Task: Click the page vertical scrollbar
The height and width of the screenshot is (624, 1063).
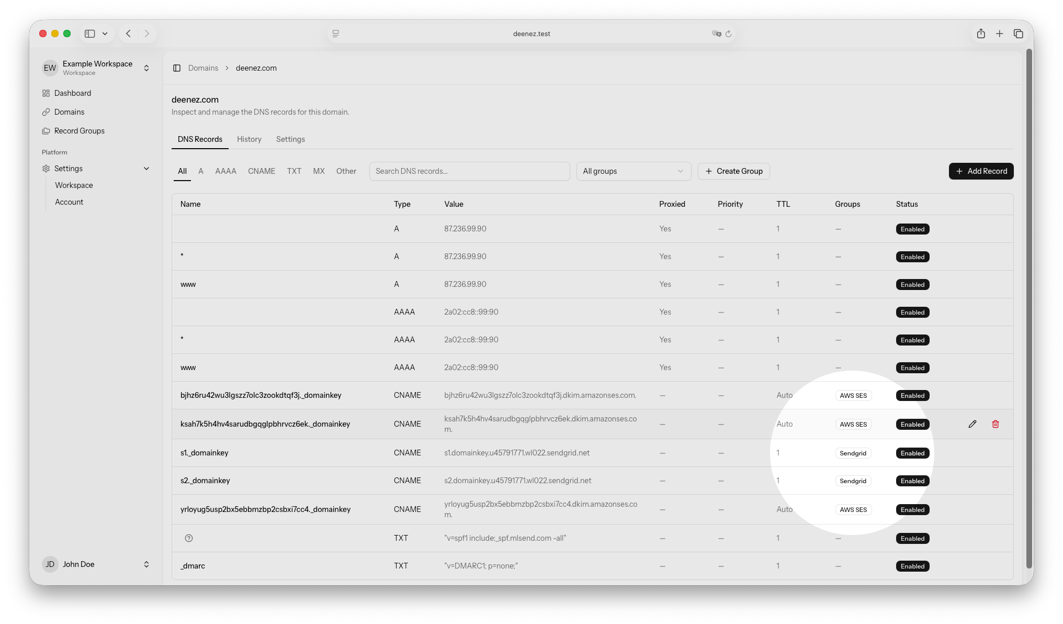Action: tap(1029, 309)
